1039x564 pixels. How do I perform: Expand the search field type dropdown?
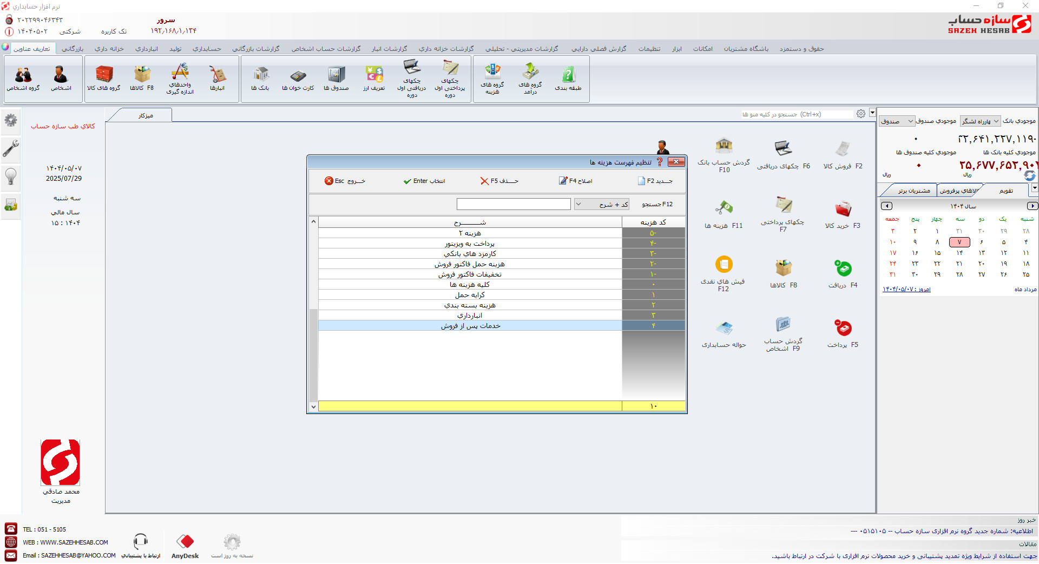click(x=578, y=204)
